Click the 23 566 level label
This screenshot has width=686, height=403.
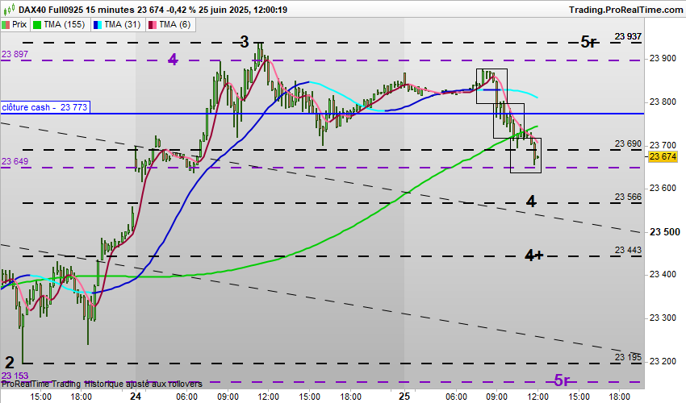[x=628, y=197]
